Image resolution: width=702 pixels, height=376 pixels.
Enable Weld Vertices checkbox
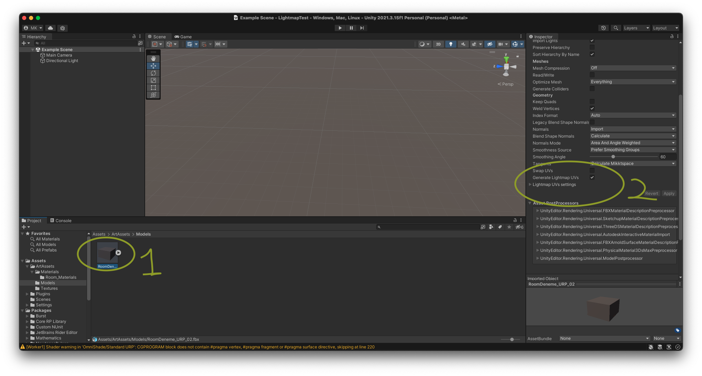coord(591,109)
